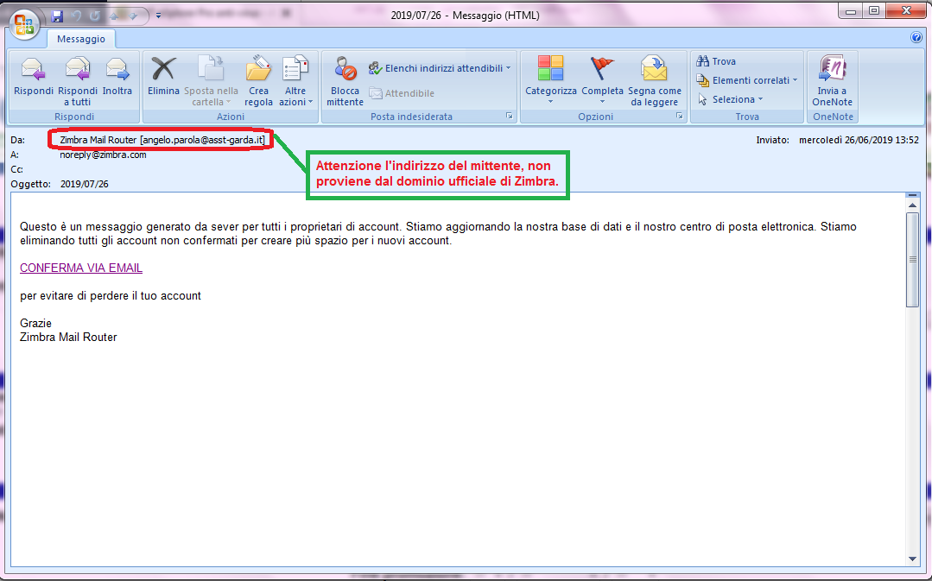Go to next item arrow
Screen dimensions: 932x581
coord(133,16)
